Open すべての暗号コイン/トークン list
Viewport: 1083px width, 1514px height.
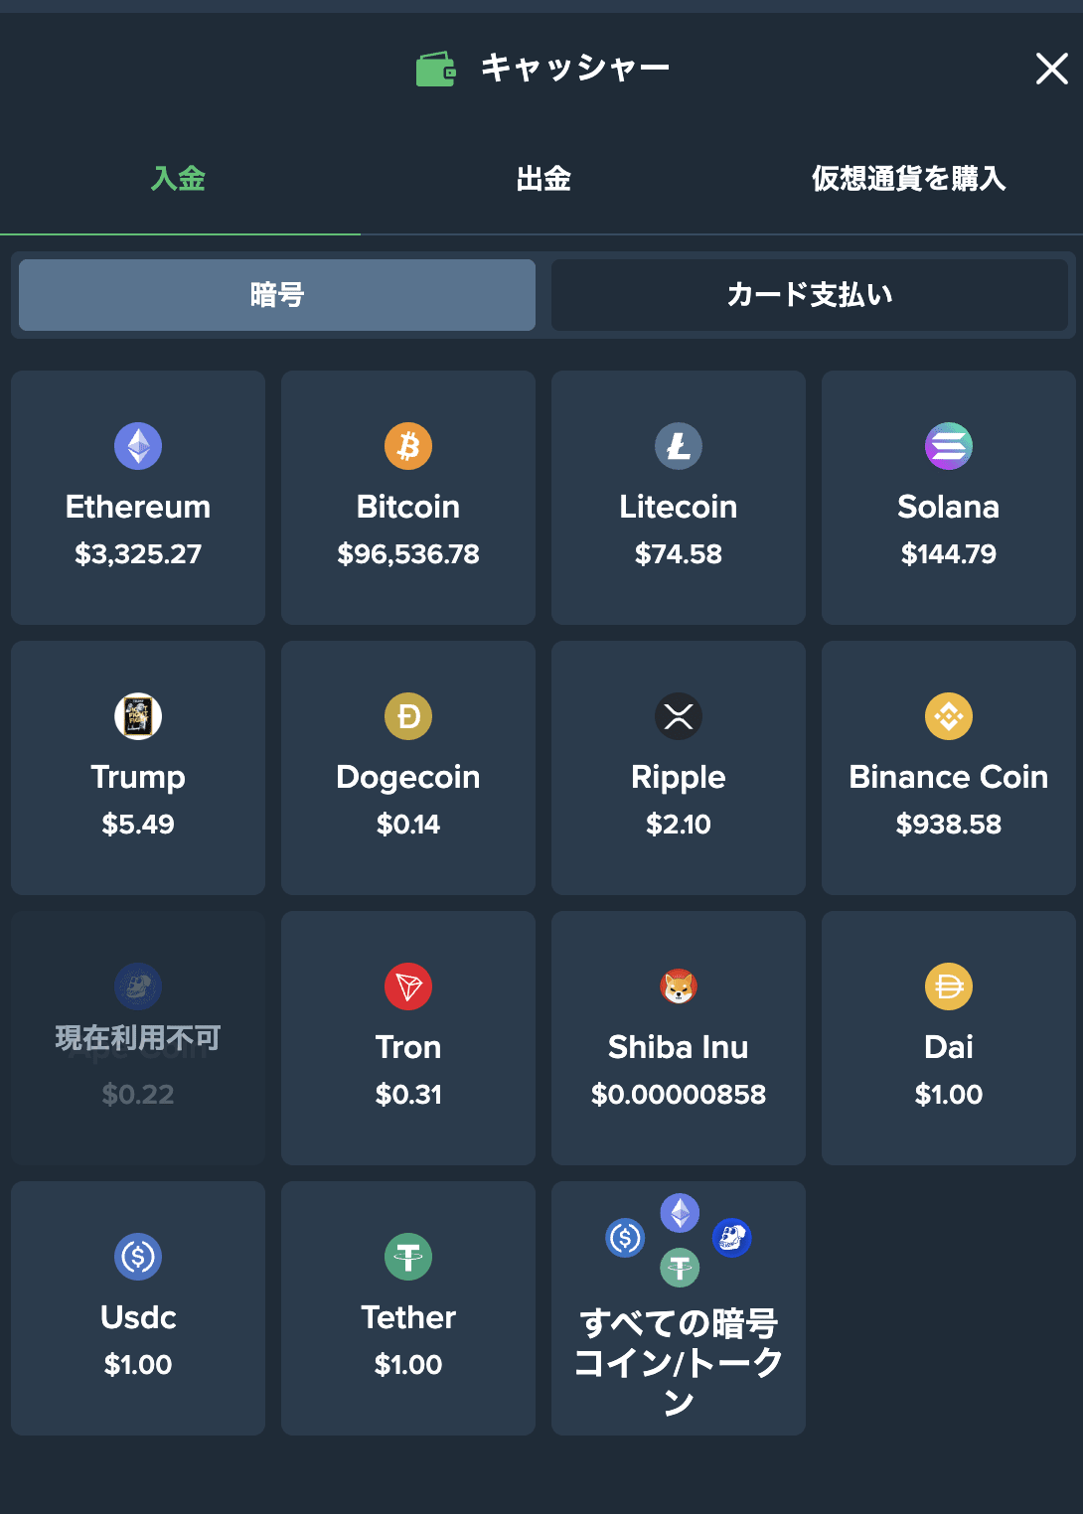679,1308
